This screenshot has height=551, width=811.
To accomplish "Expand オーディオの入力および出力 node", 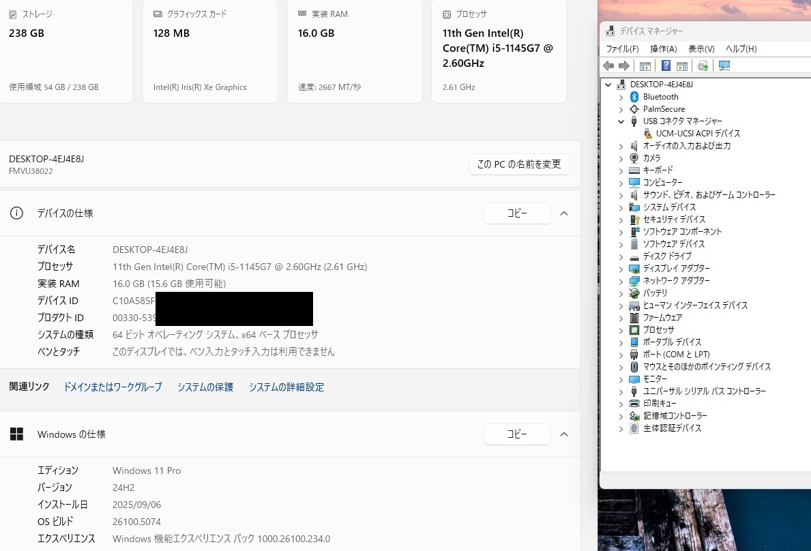I will [x=621, y=147].
